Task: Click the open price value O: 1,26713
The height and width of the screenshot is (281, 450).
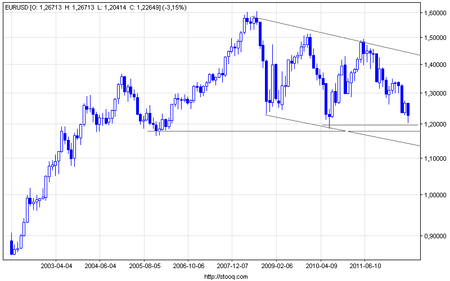Action: [x=47, y=8]
